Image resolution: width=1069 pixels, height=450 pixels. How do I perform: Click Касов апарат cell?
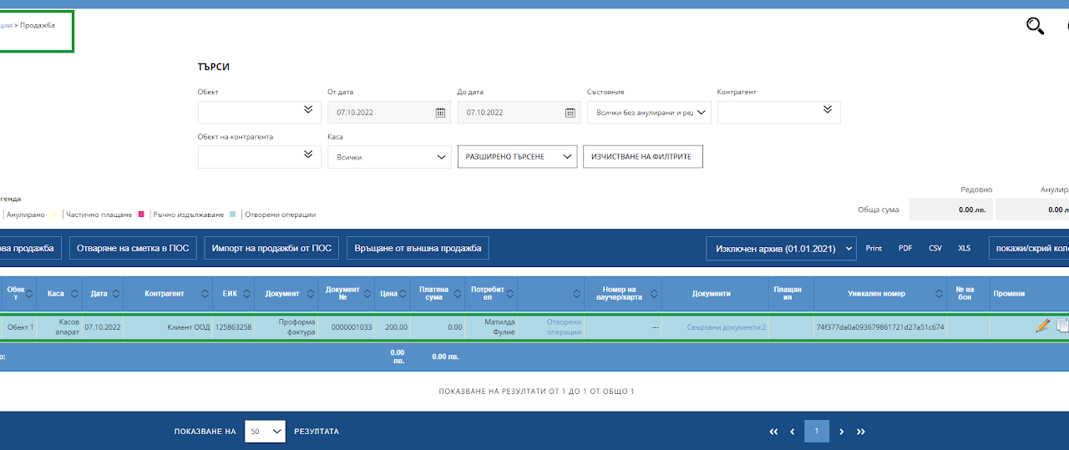point(58,327)
